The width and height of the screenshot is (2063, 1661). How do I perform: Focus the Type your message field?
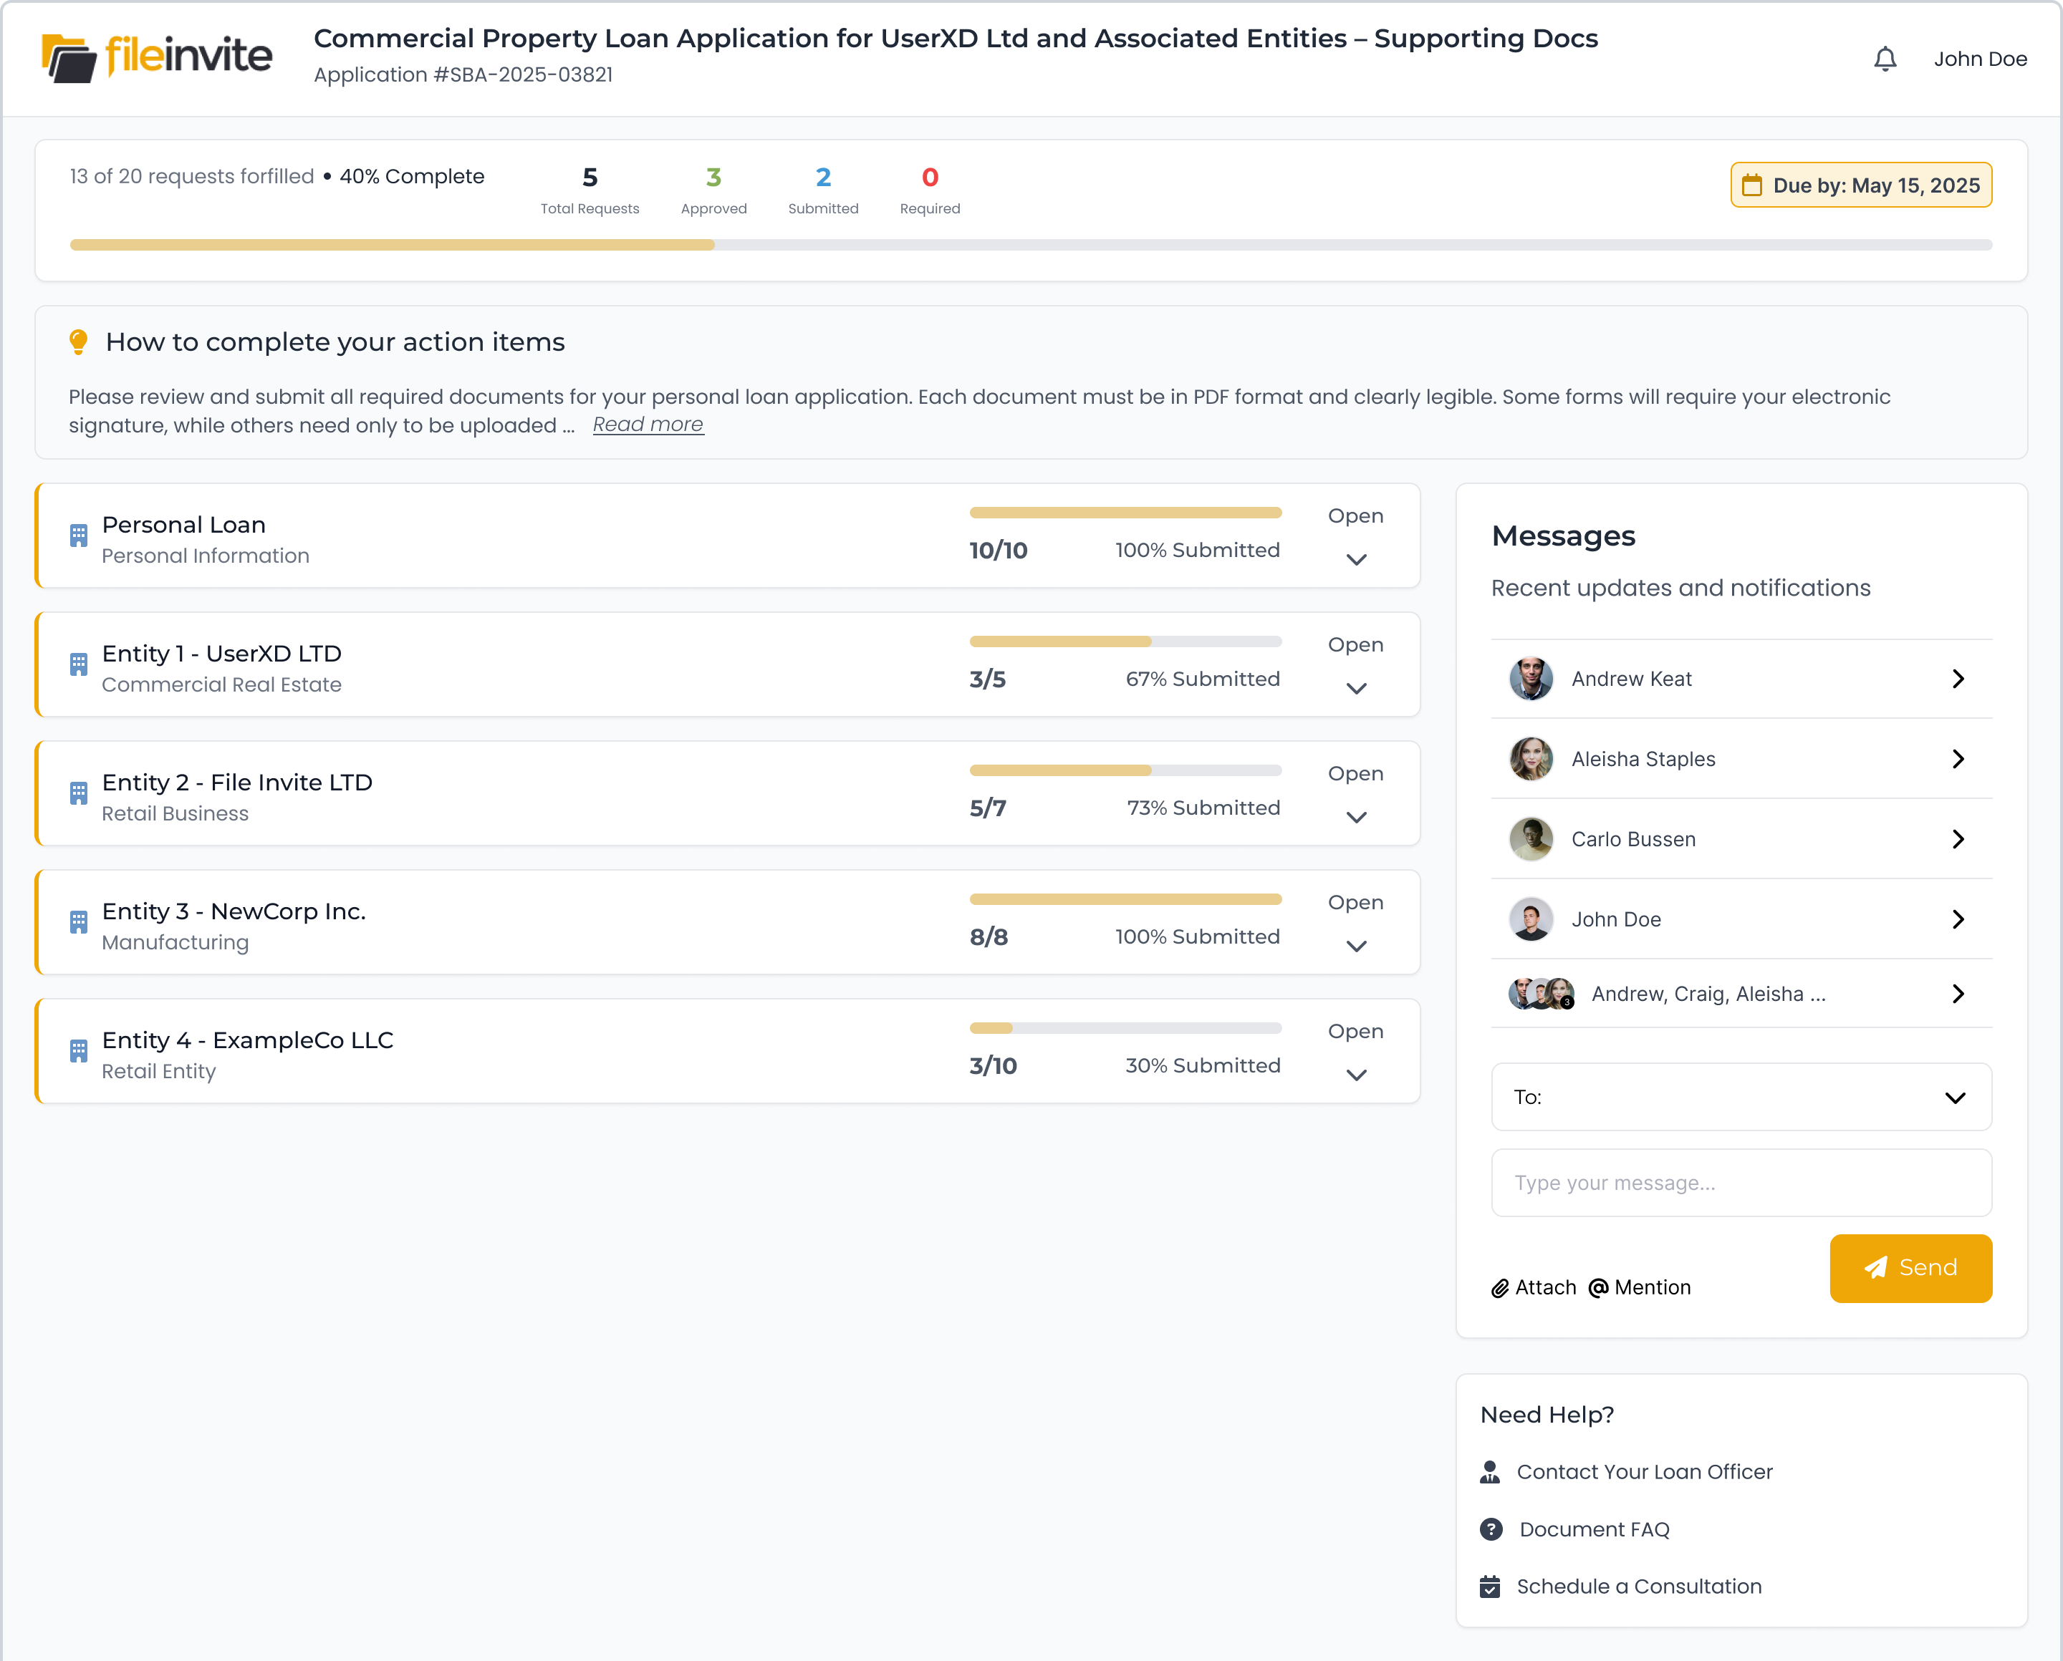pyautogui.click(x=1741, y=1183)
